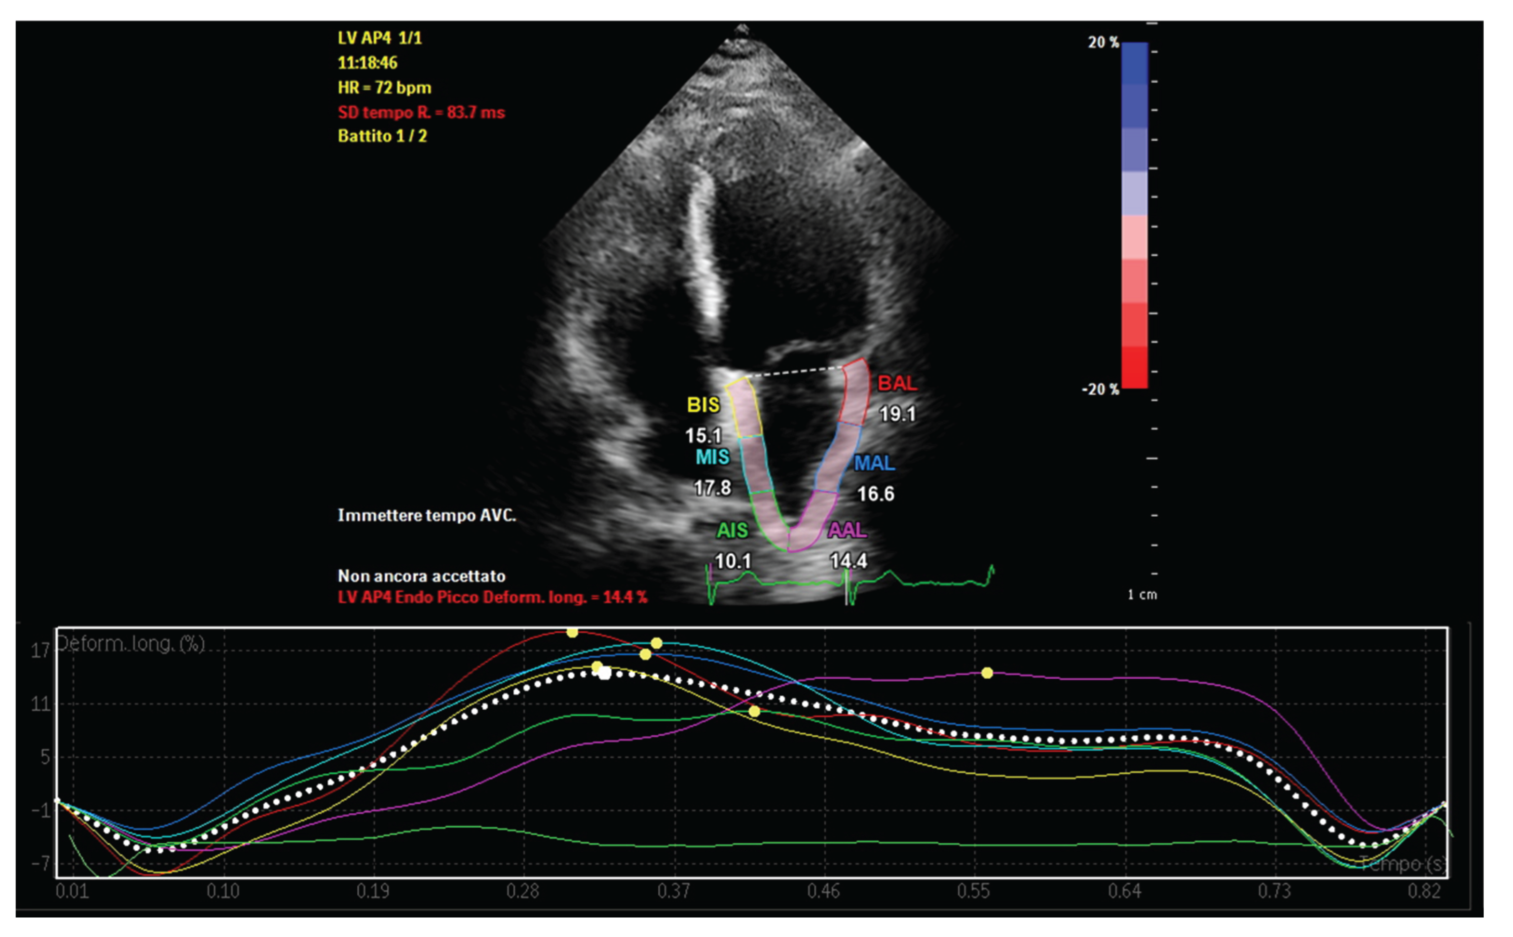This screenshot has height=937, width=1513.
Task: Click the 'LV AP4 Endo Picco Deform. long.' result
Action: pyautogui.click(x=492, y=598)
